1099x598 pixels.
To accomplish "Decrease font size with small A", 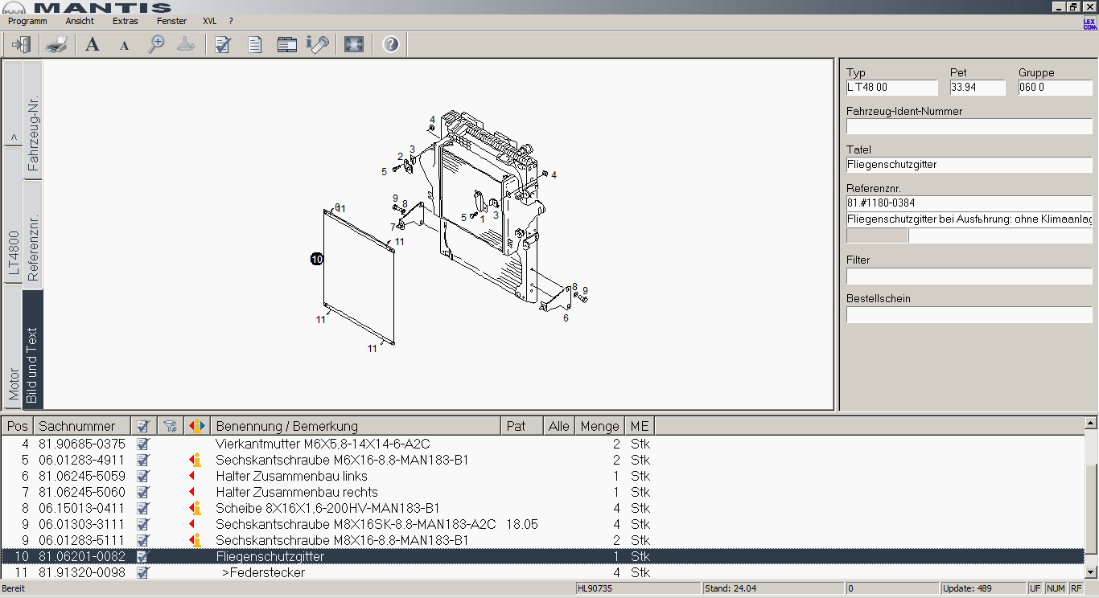I will 125,45.
